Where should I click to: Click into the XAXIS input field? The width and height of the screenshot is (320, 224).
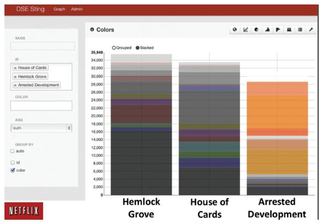(x=43, y=46)
